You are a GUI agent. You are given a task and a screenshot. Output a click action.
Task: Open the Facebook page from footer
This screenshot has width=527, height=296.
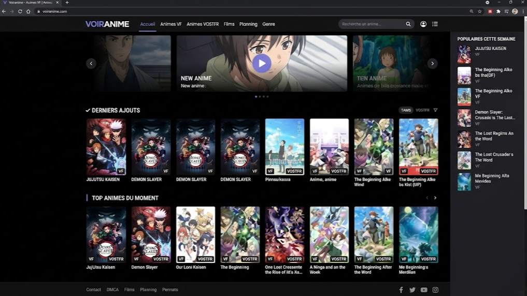point(401,290)
